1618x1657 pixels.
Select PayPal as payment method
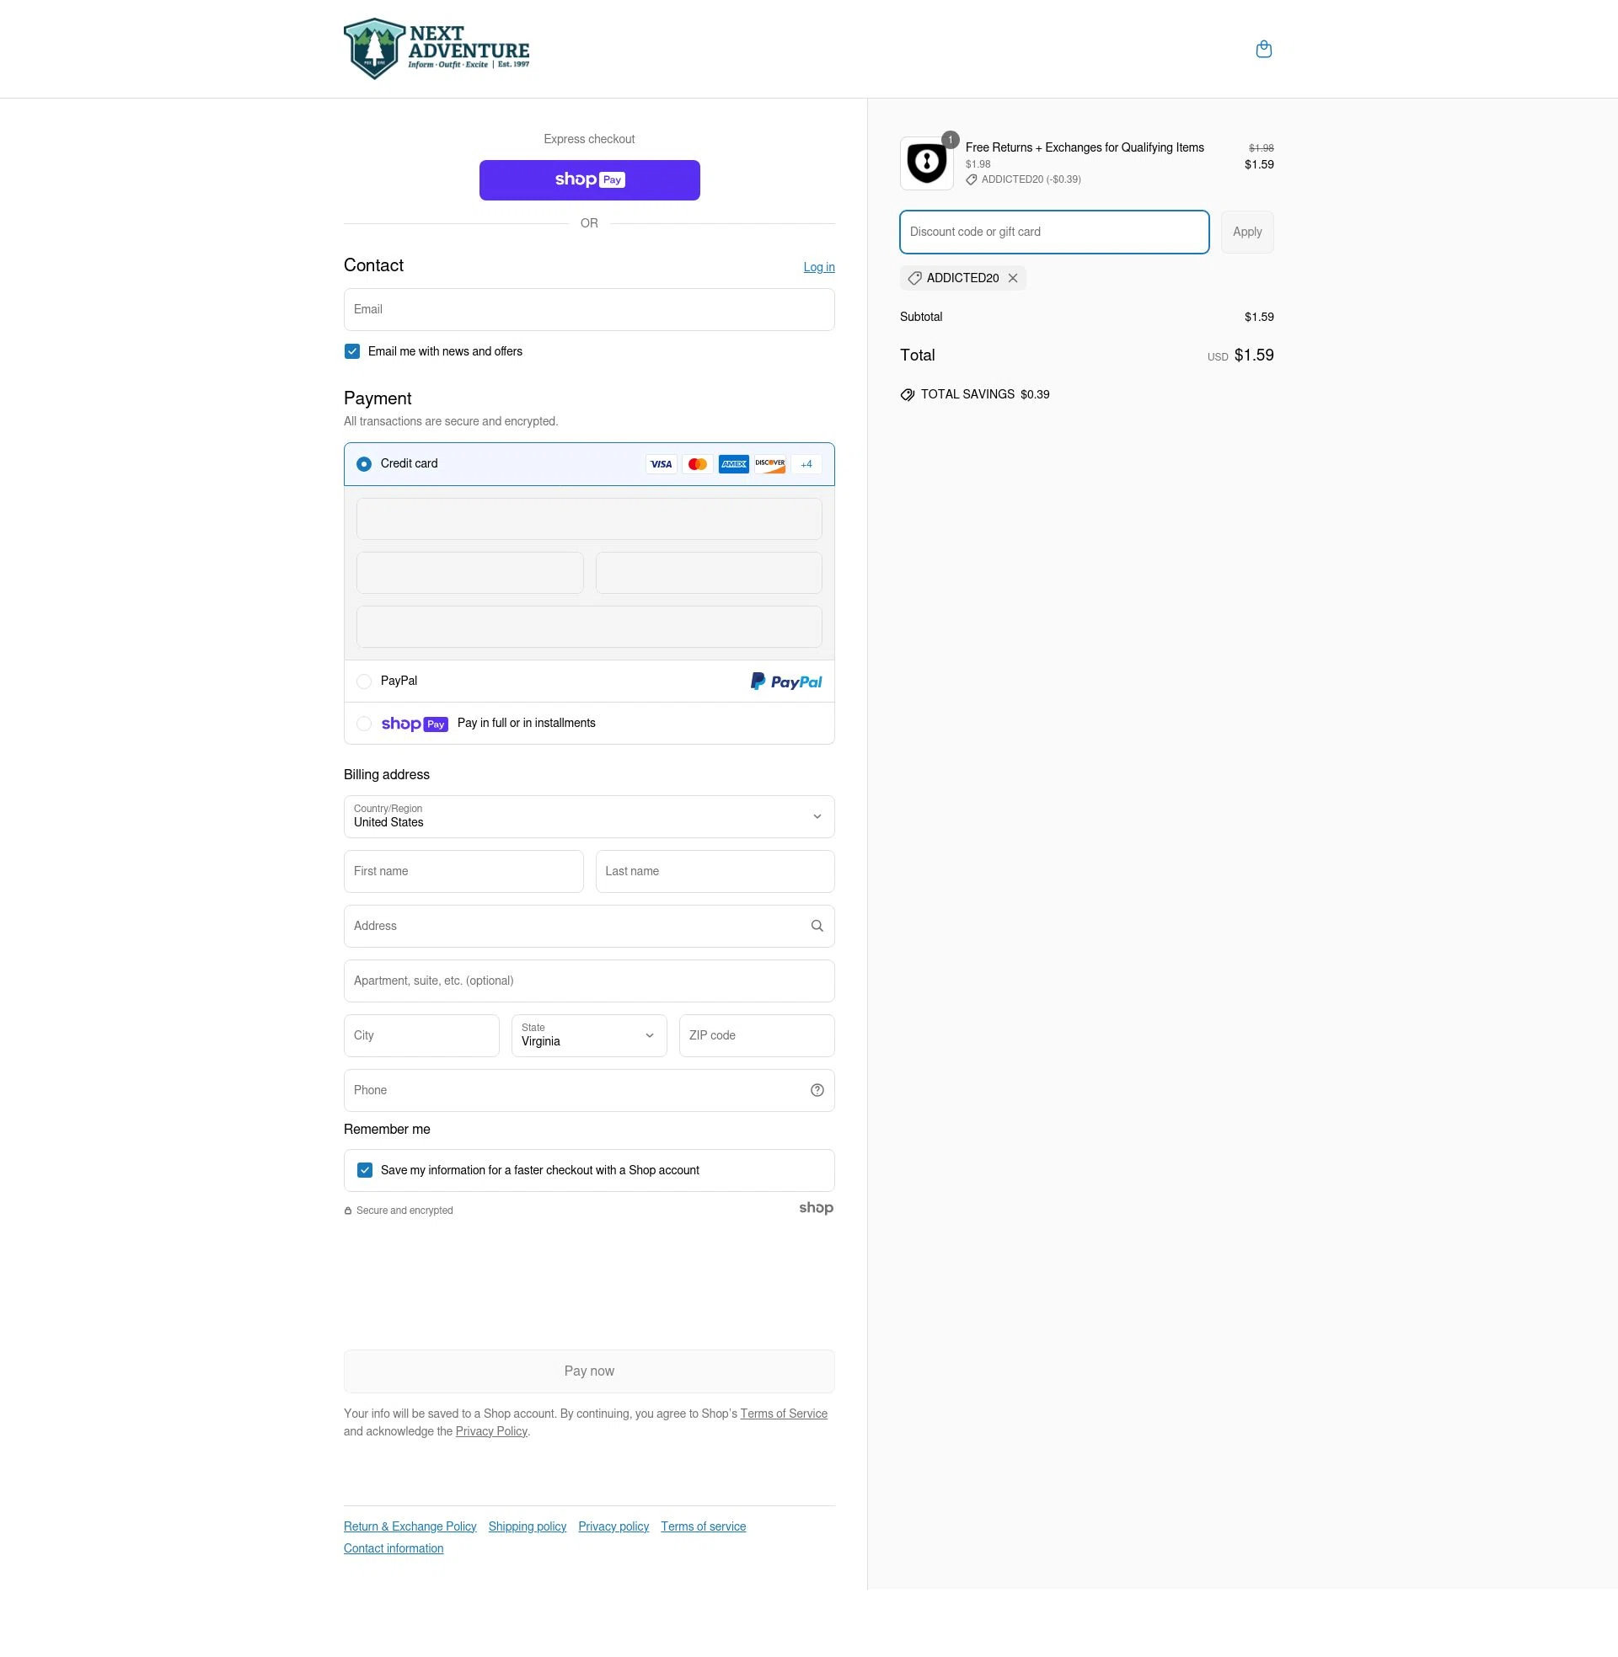(x=364, y=681)
